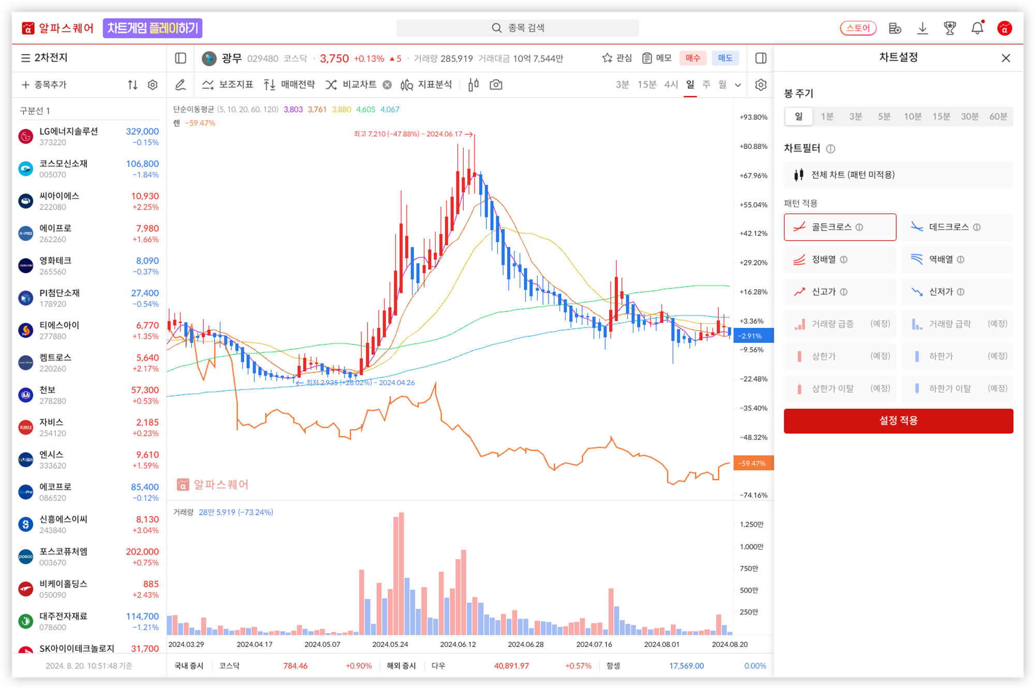Show info for 데드크로스 pattern

977,227
